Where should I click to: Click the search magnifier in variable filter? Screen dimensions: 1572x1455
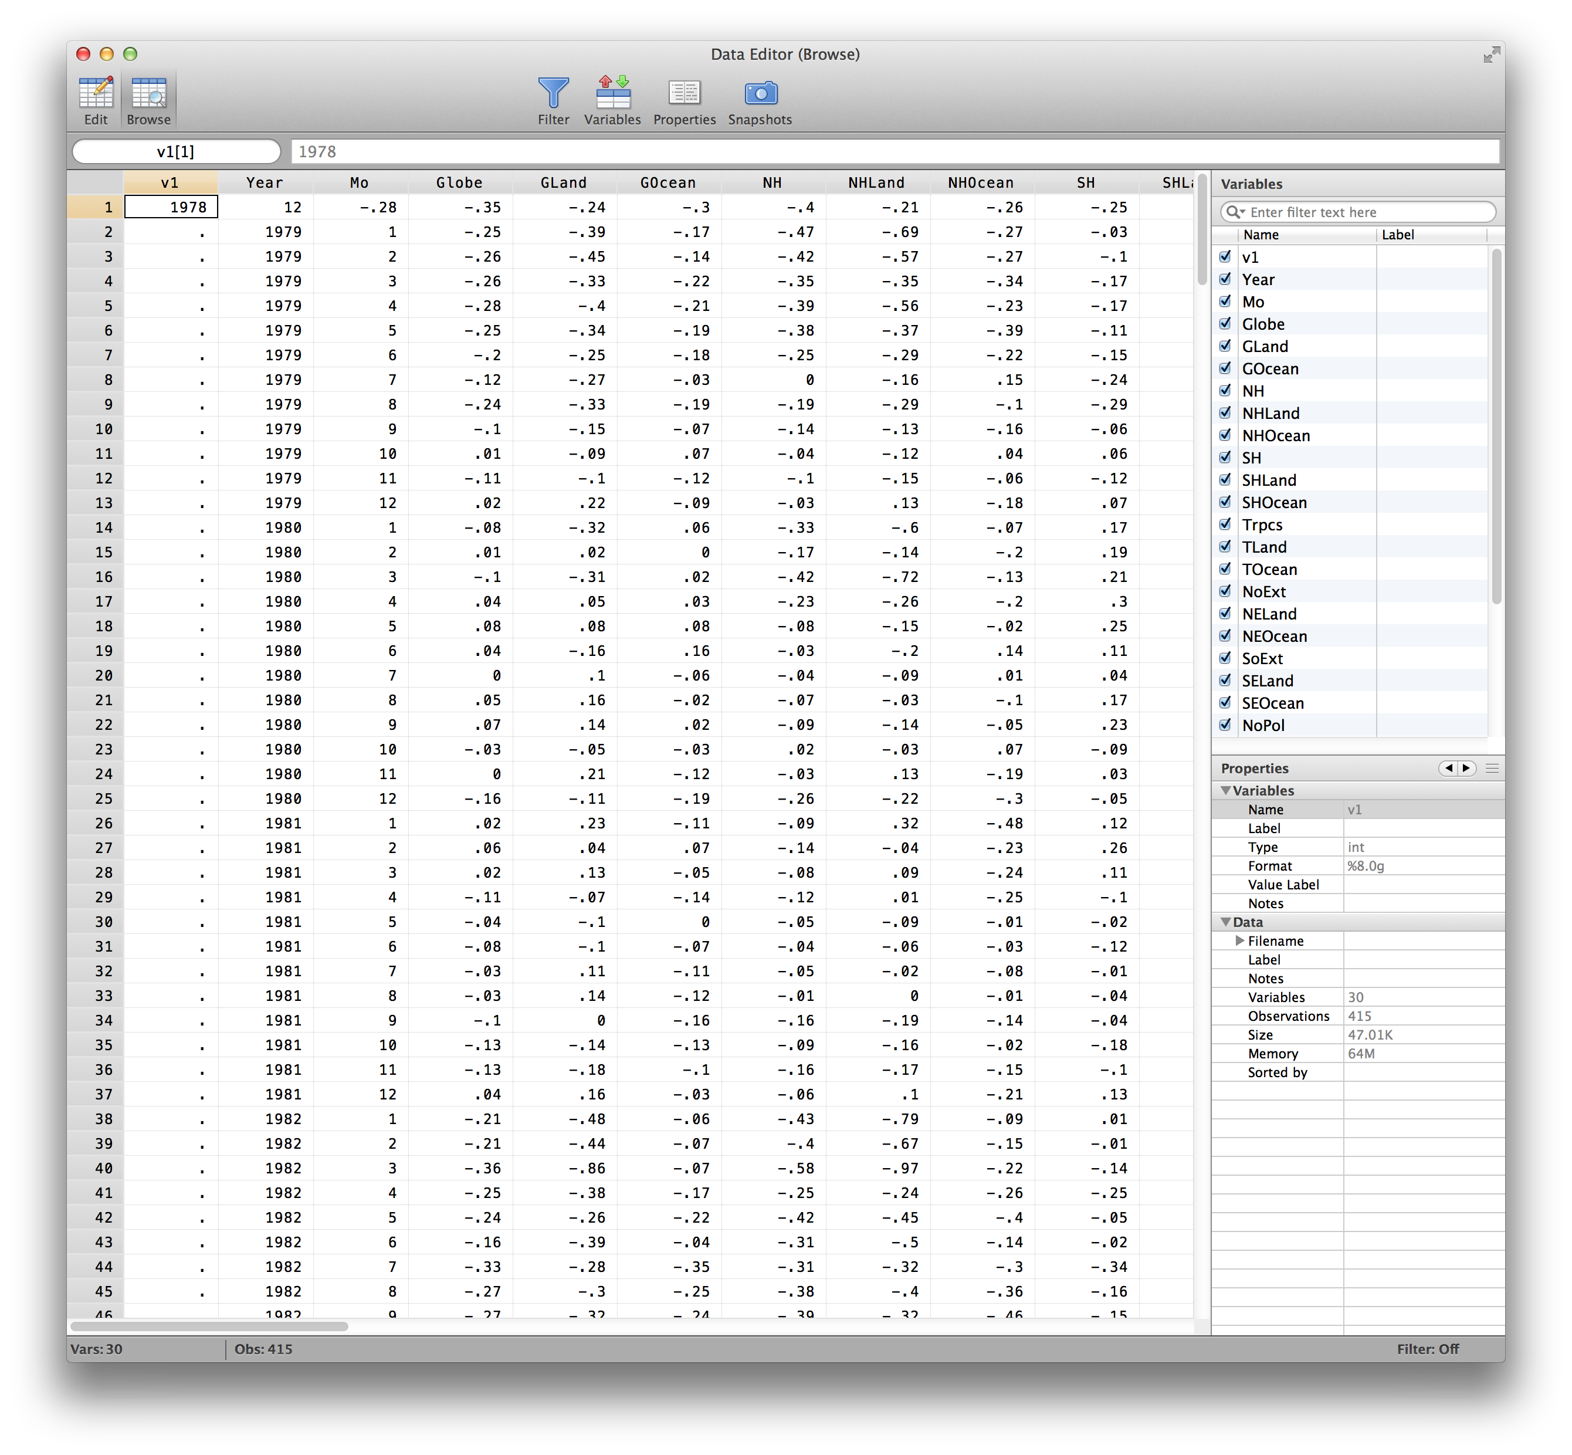point(1234,212)
